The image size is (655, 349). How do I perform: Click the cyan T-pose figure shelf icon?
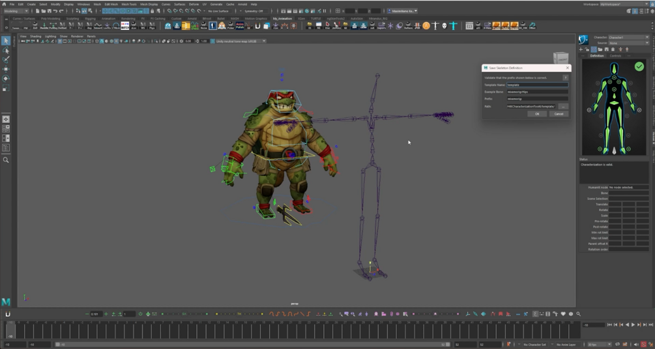(x=453, y=26)
